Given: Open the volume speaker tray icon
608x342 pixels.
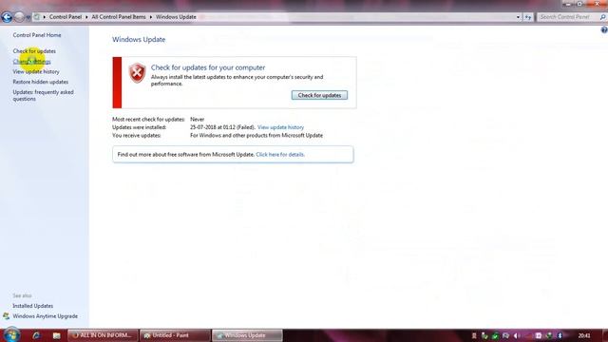Looking at the screenshot, I should click(x=517, y=335).
